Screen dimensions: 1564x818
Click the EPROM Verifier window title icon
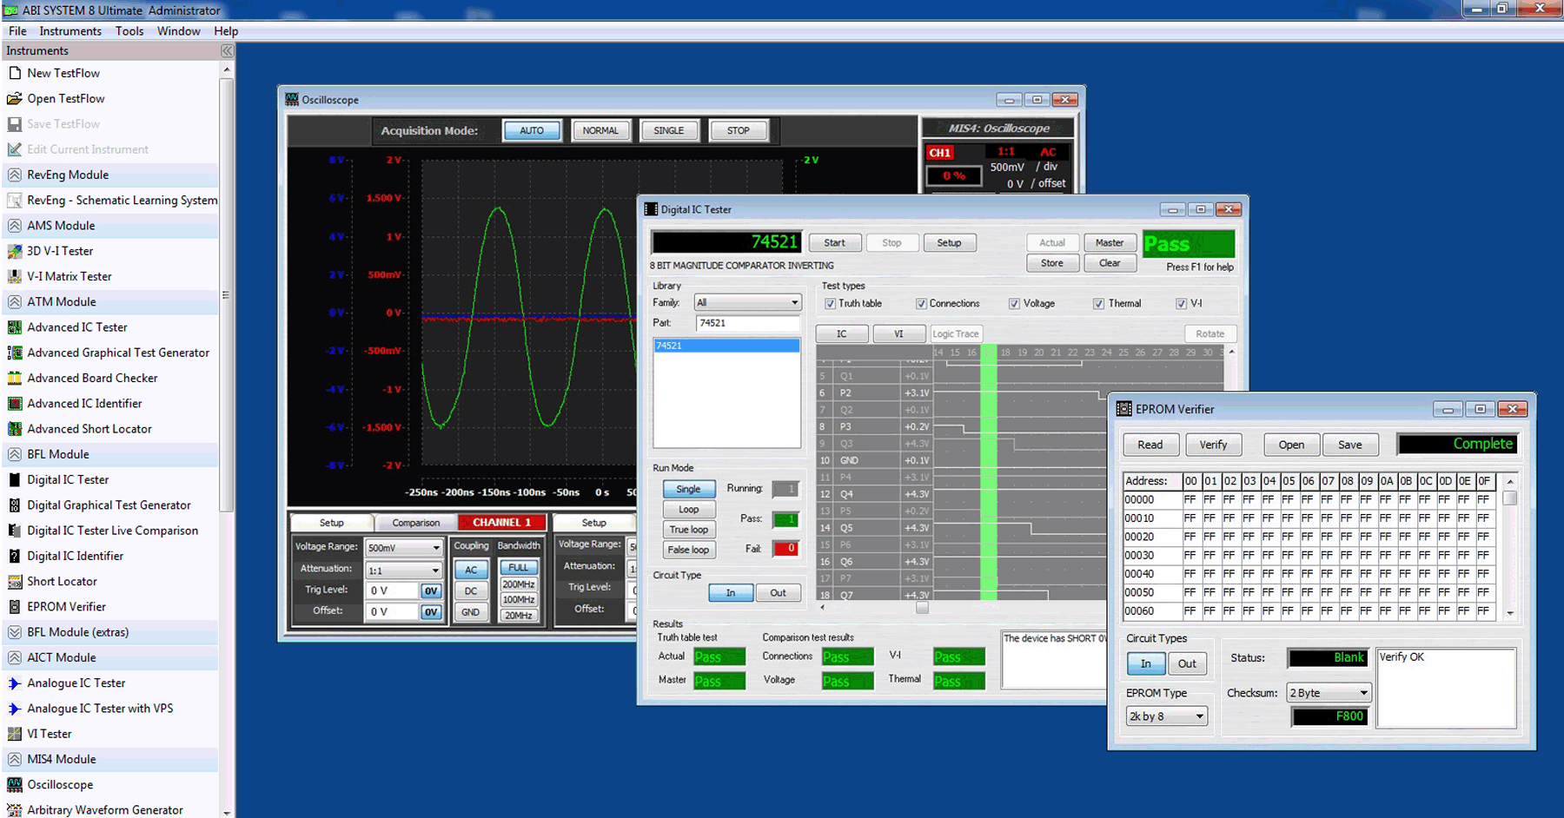(x=1124, y=409)
